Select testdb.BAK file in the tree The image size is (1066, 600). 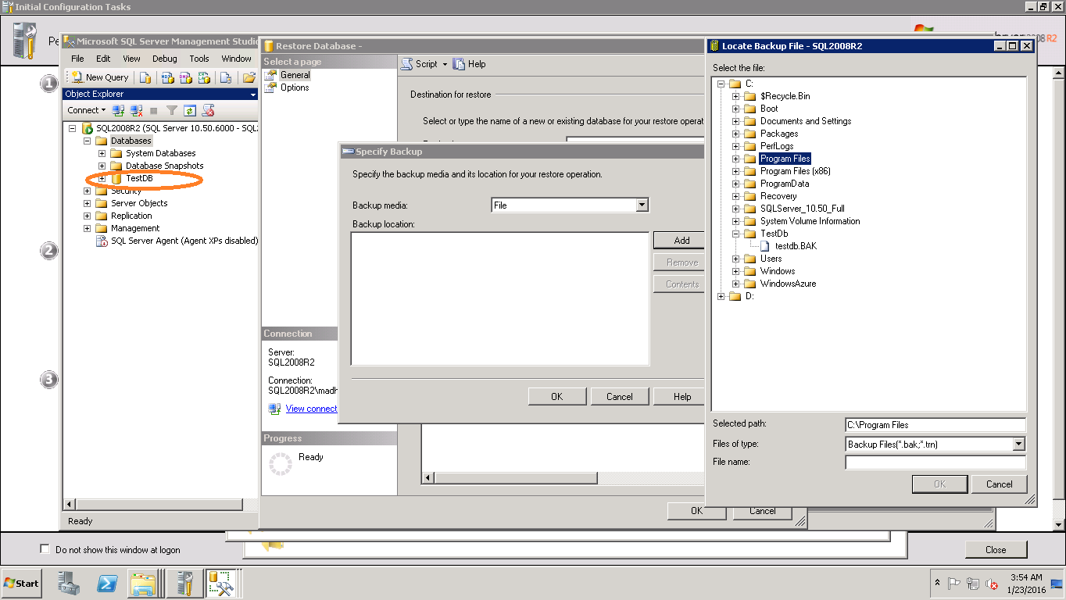pyautogui.click(x=796, y=246)
